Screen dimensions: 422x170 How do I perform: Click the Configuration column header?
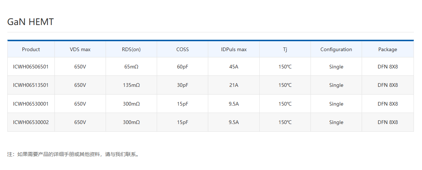coord(336,49)
